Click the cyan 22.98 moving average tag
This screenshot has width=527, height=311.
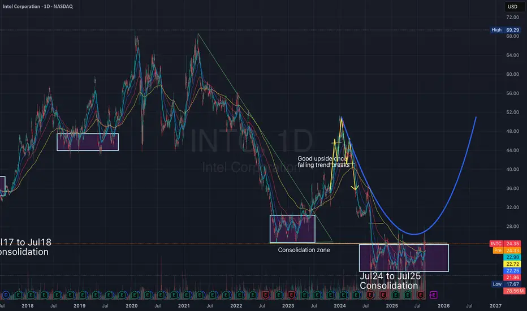(512, 257)
